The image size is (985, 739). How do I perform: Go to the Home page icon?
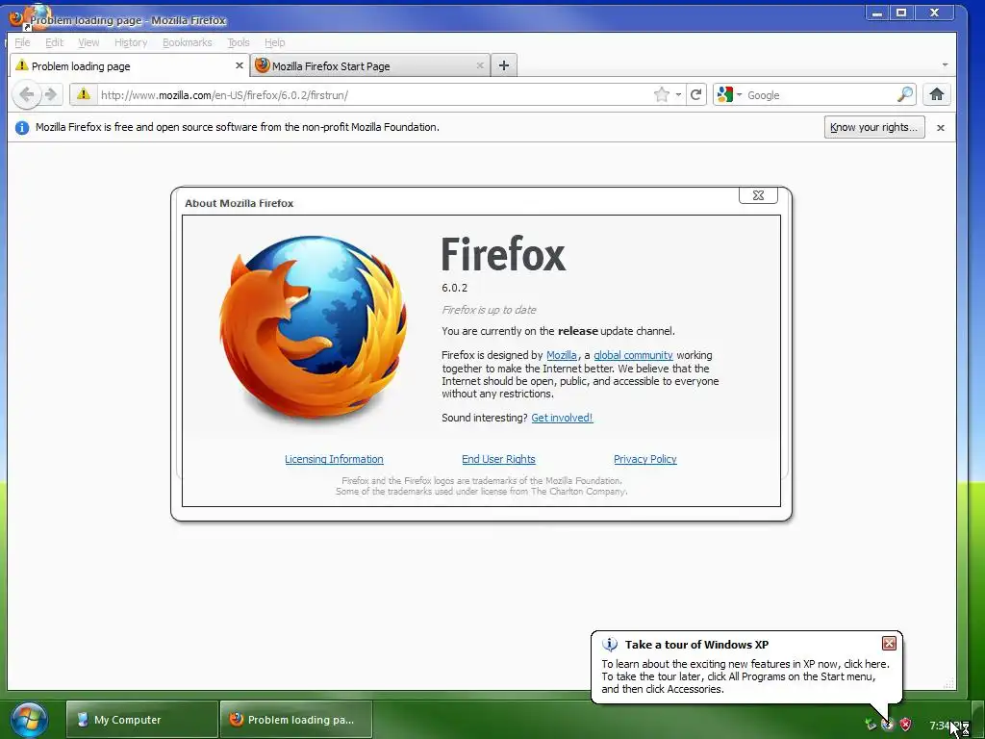coord(937,95)
